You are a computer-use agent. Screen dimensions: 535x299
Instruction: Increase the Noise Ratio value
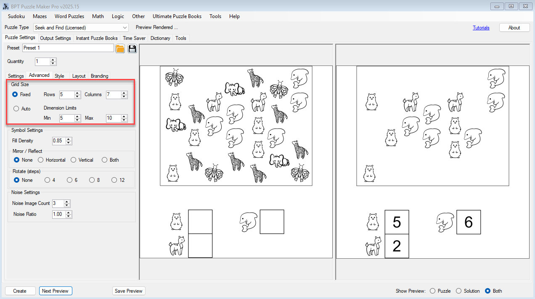click(x=69, y=212)
